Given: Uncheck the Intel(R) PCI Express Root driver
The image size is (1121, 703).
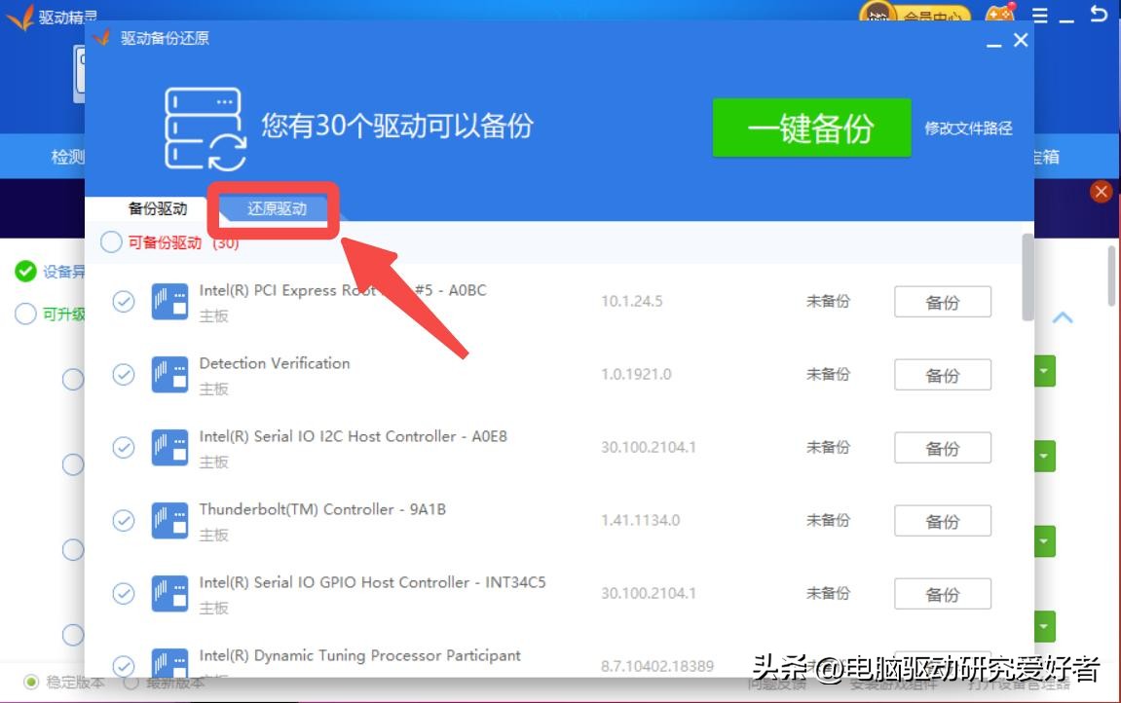Looking at the screenshot, I should click(x=123, y=301).
